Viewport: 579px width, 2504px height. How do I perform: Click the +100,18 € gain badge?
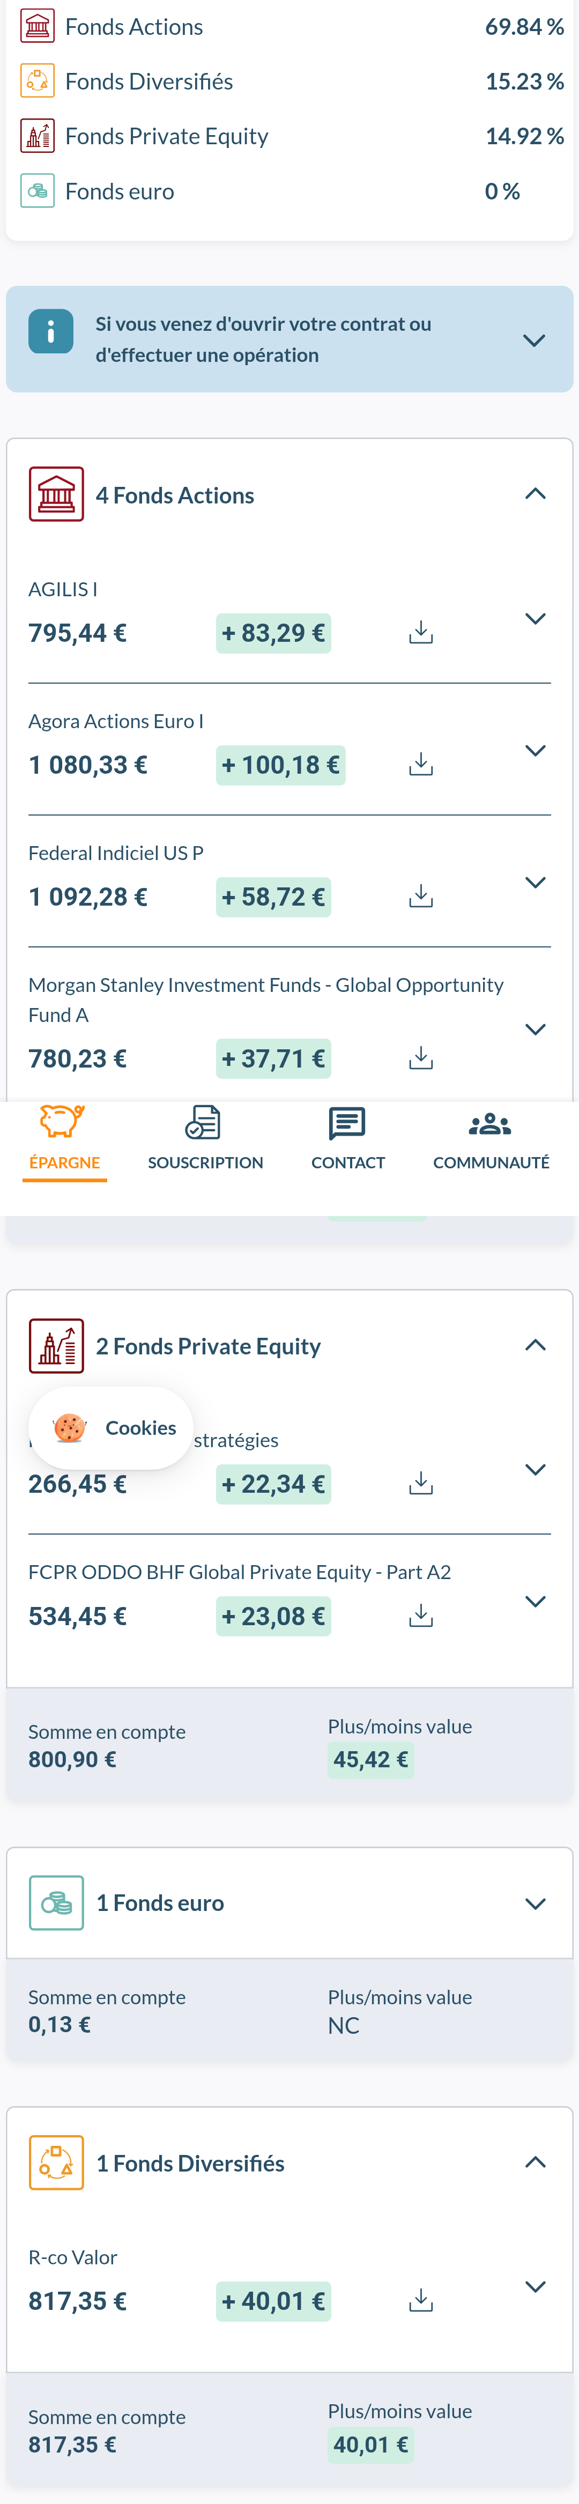pos(280,765)
